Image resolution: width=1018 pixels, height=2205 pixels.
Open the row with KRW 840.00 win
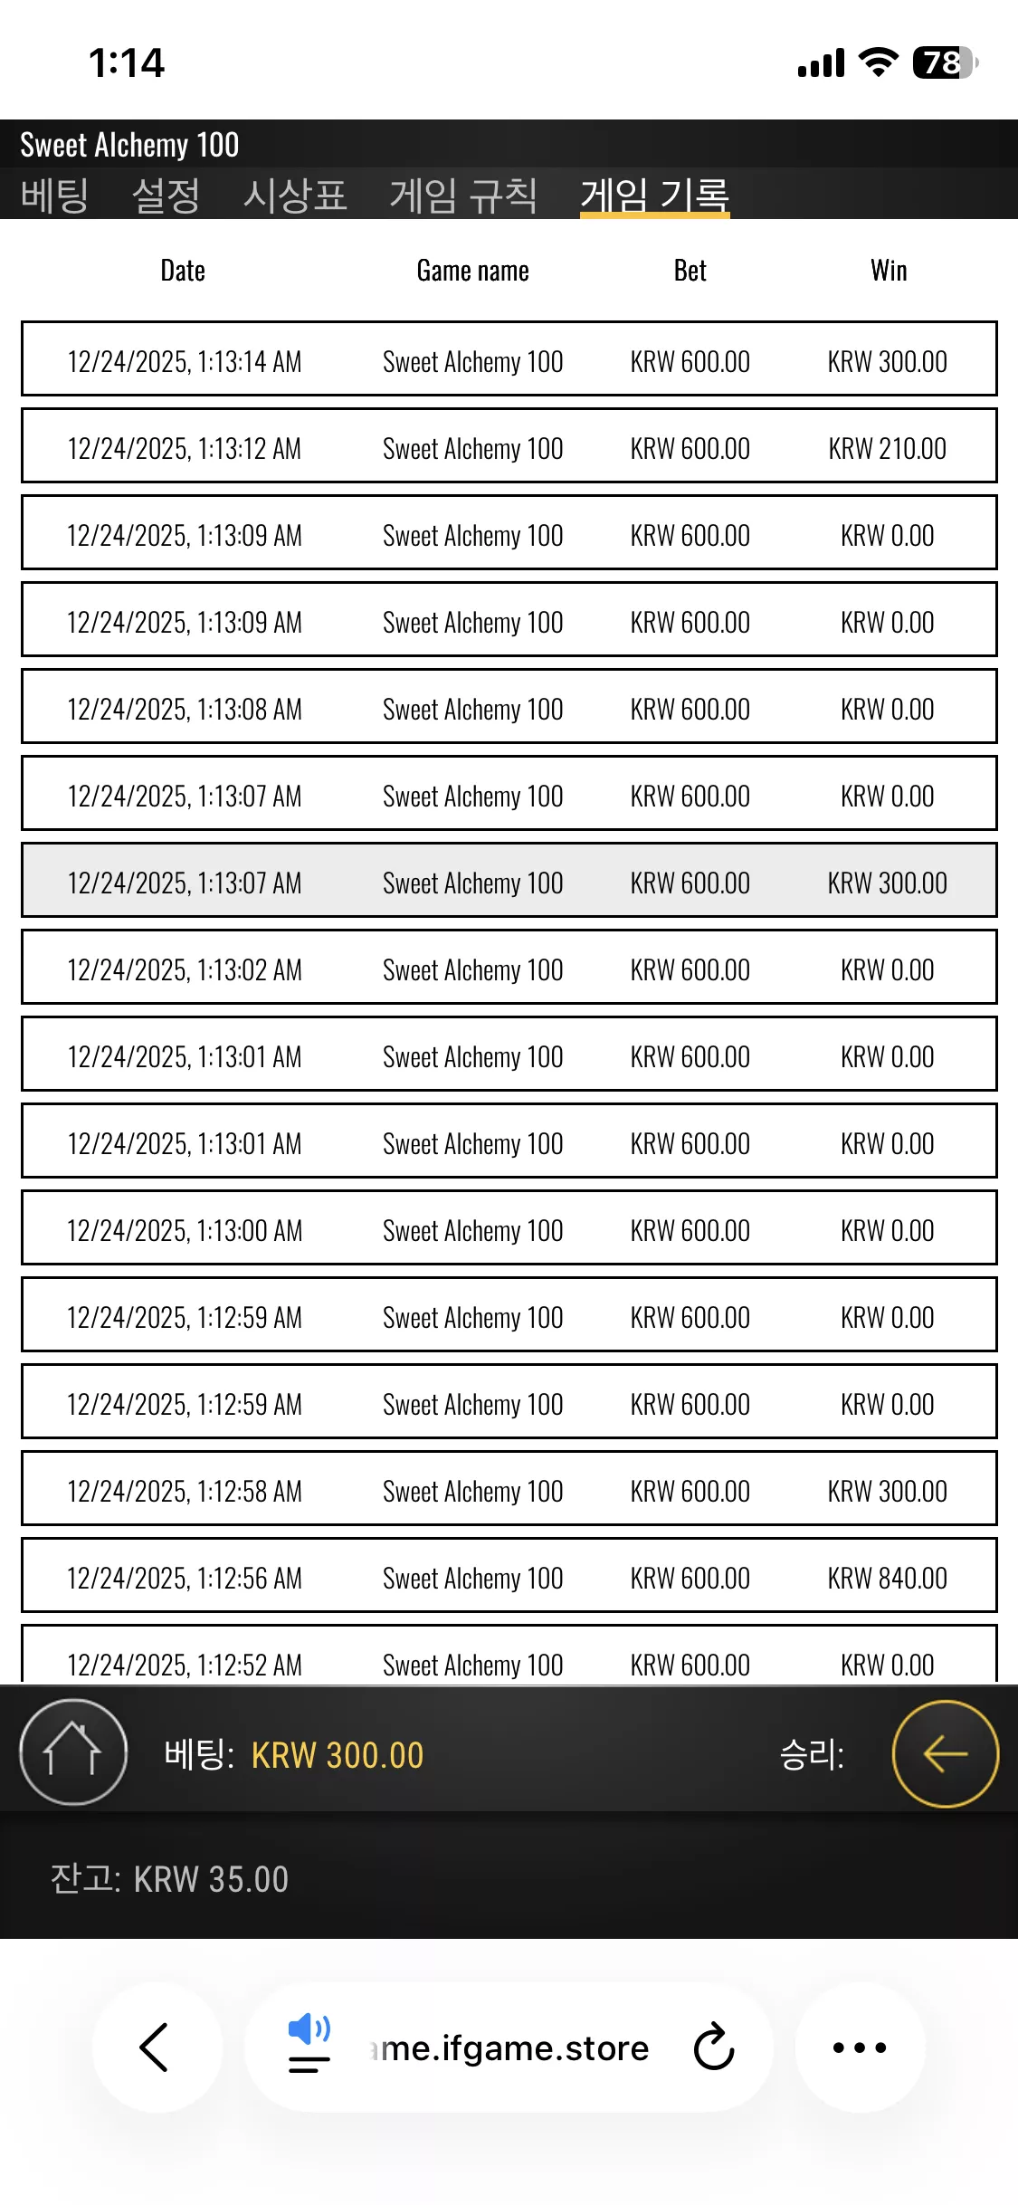(x=509, y=1576)
